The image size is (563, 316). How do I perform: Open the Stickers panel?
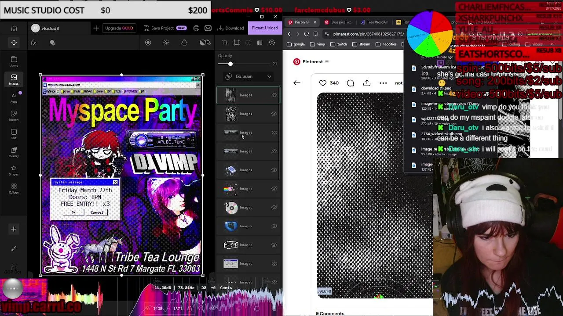click(14, 116)
